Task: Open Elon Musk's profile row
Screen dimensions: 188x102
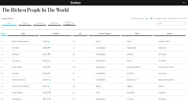Action: coord(15,48)
